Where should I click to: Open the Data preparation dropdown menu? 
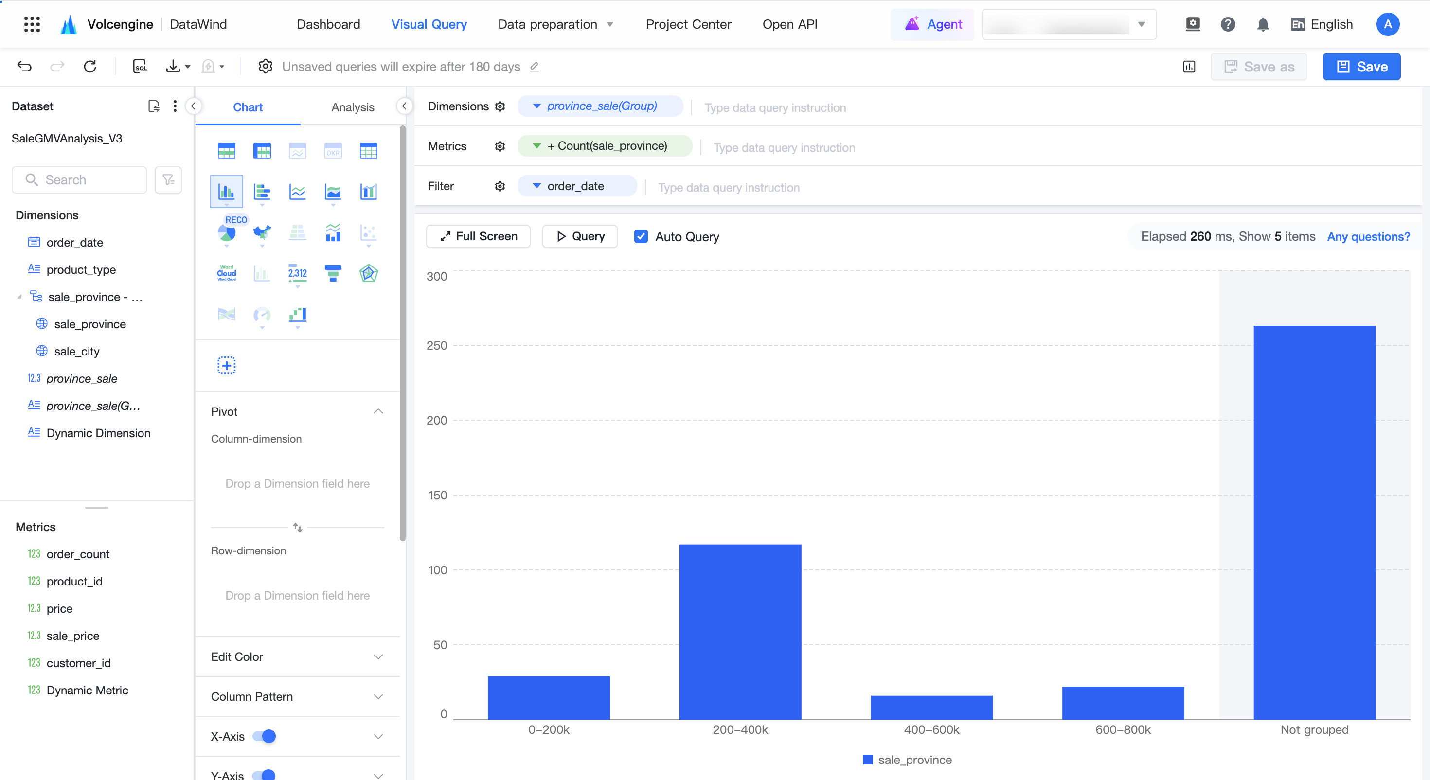click(555, 24)
